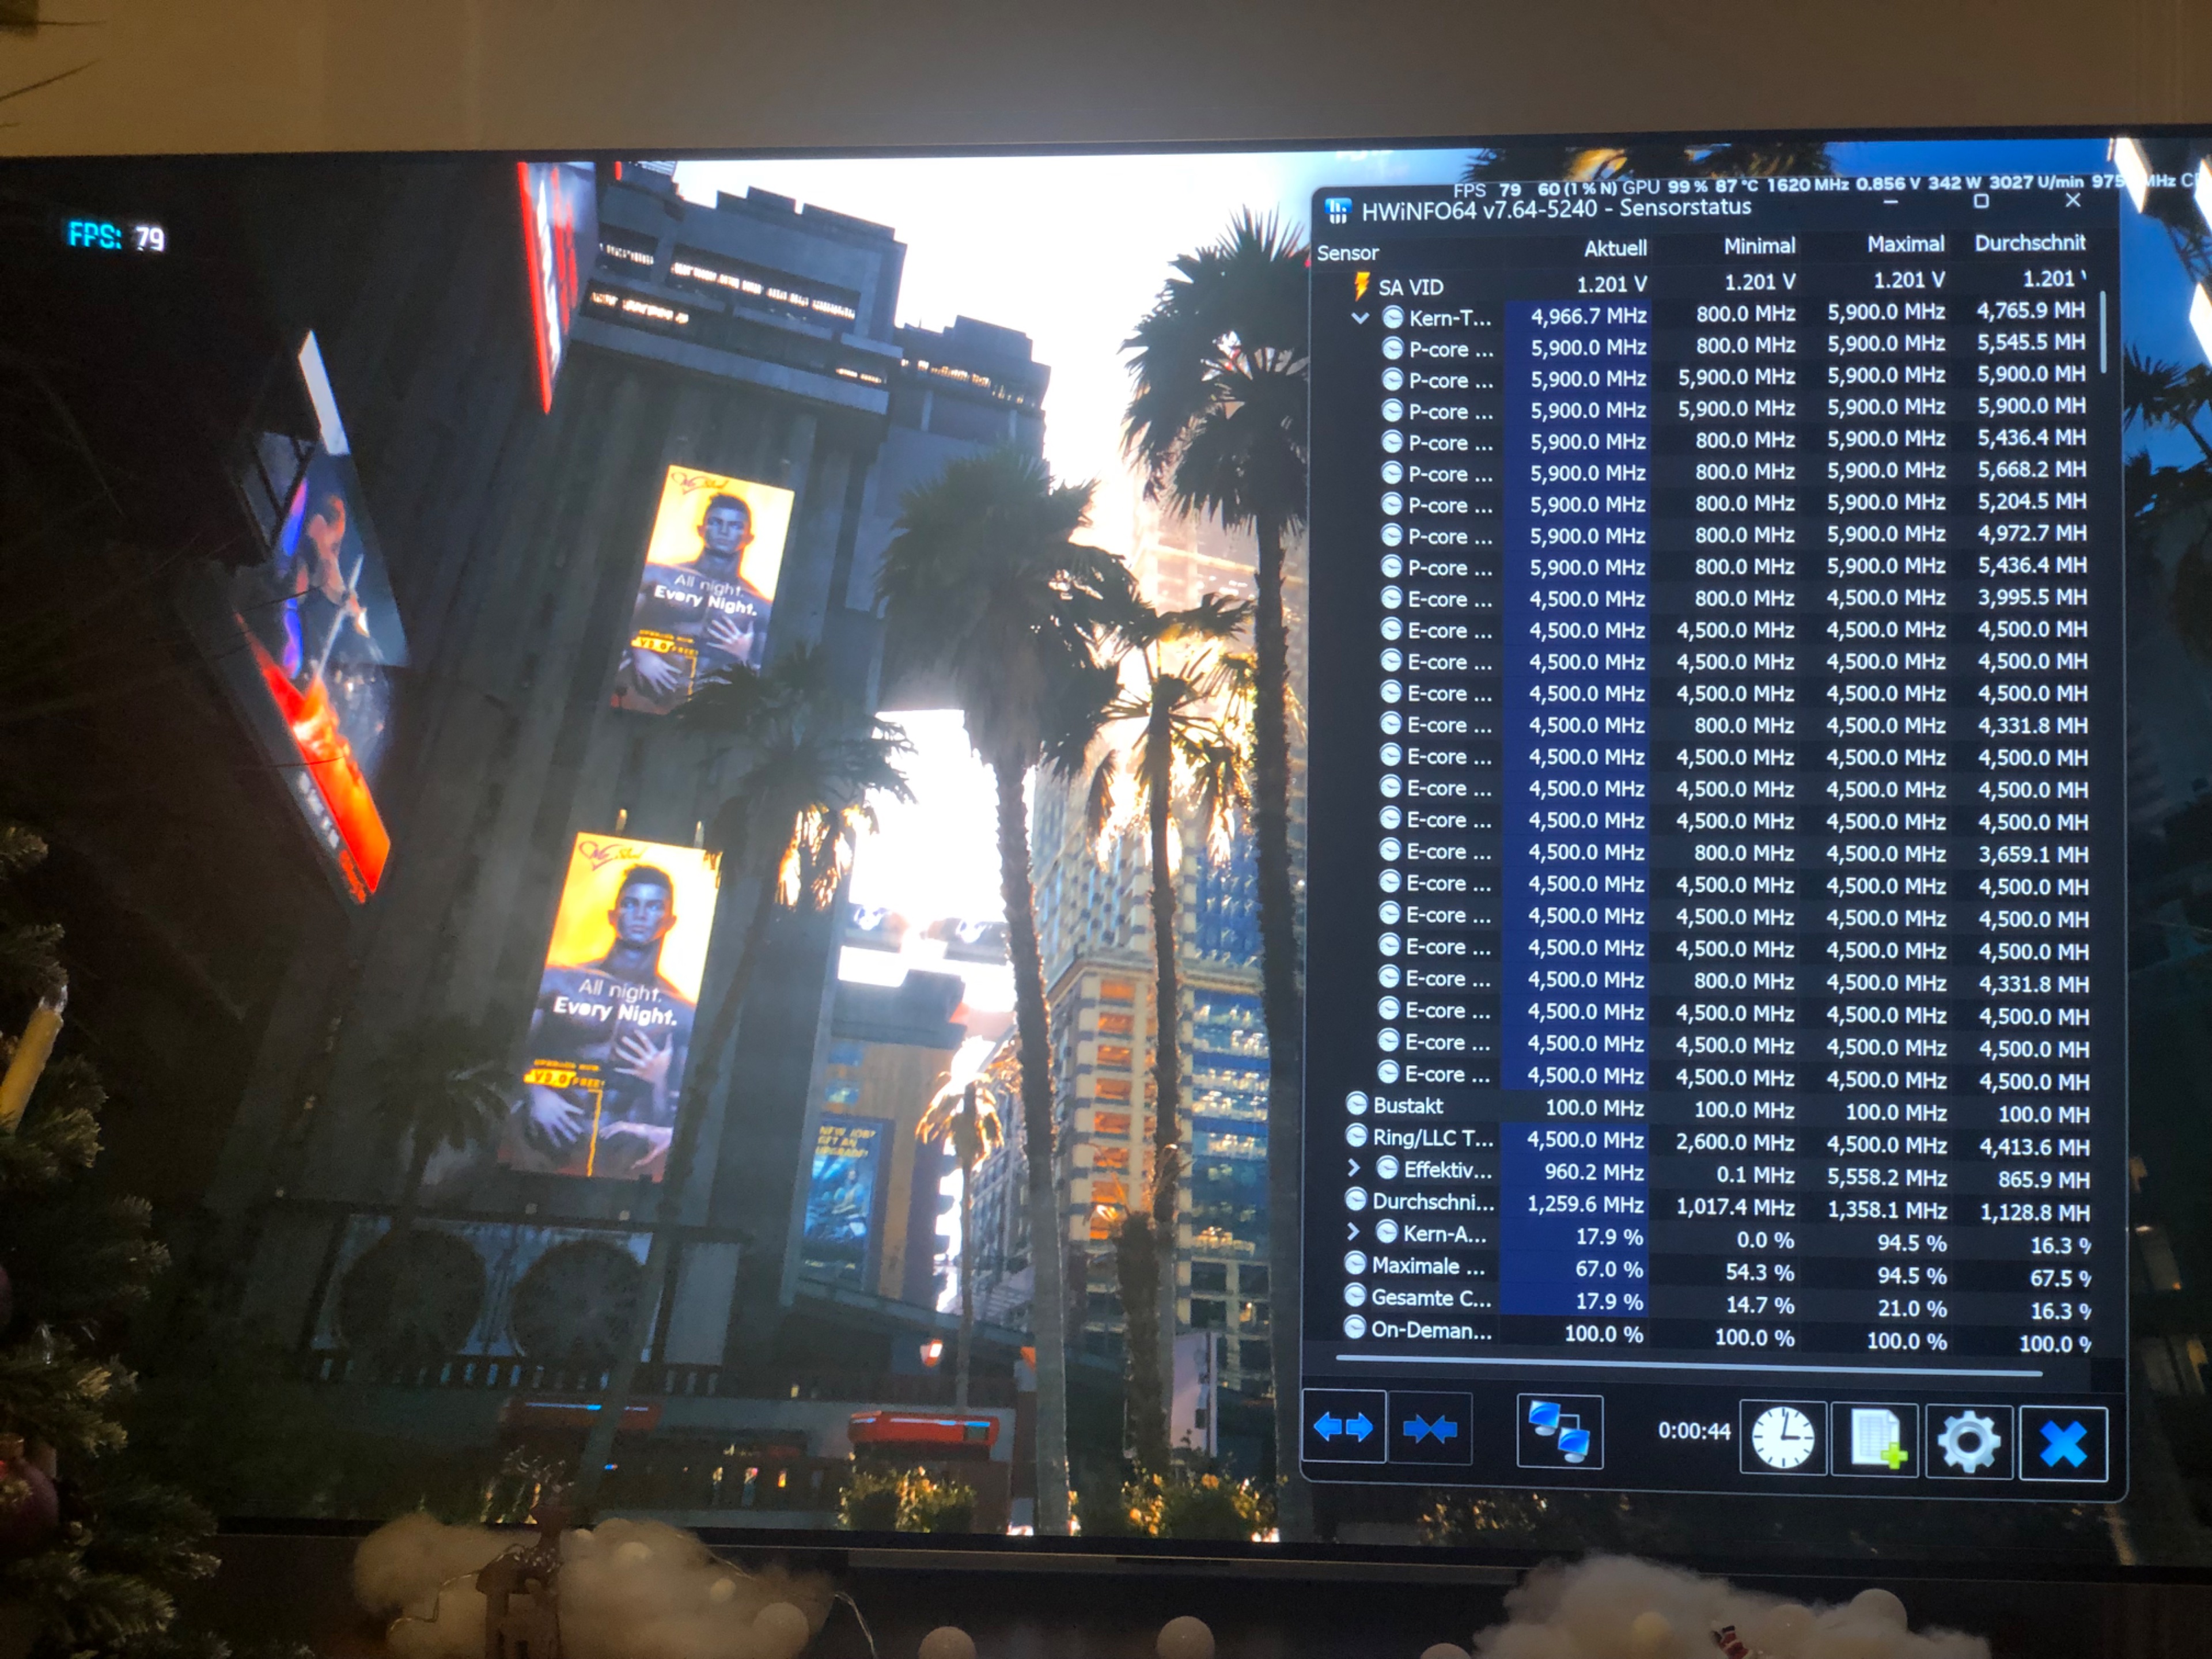Click the Aktuell column header
Viewport: 2212px width, 1659px height.
[x=1615, y=248]
